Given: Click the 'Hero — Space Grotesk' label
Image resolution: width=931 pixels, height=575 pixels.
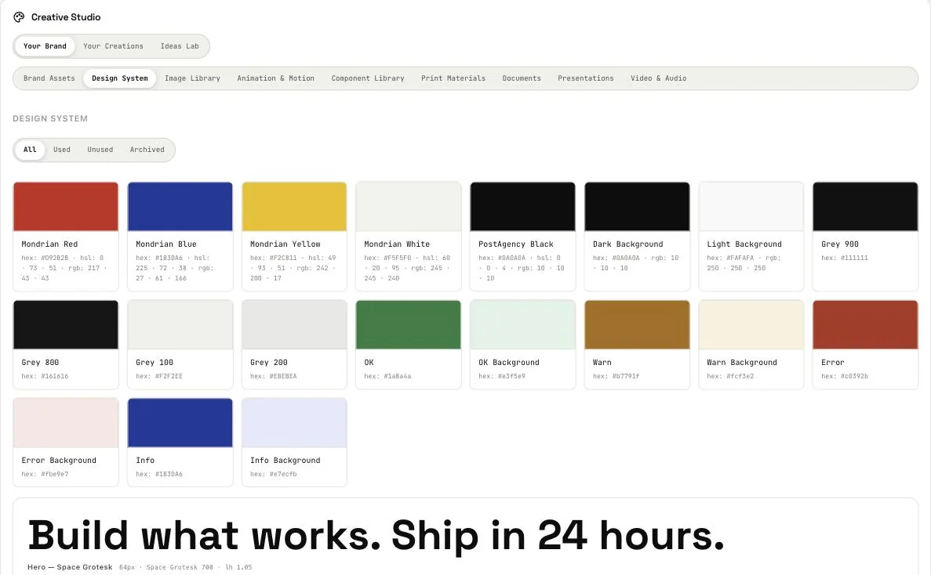Looking at the screenshot, I should pos(70,567).
